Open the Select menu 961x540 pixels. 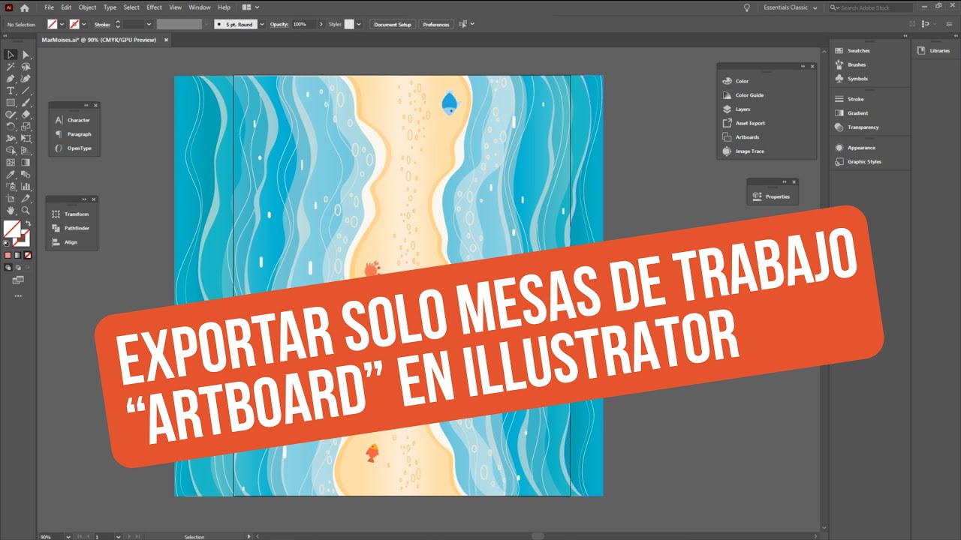[x=131, y=7]
